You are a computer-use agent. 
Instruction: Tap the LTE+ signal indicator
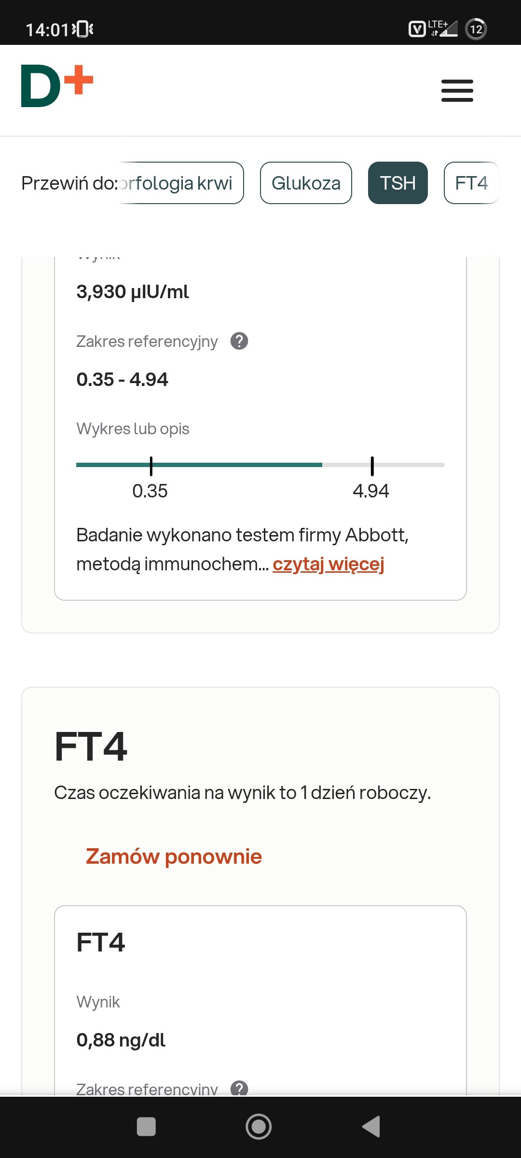click(x=443, y=29)
